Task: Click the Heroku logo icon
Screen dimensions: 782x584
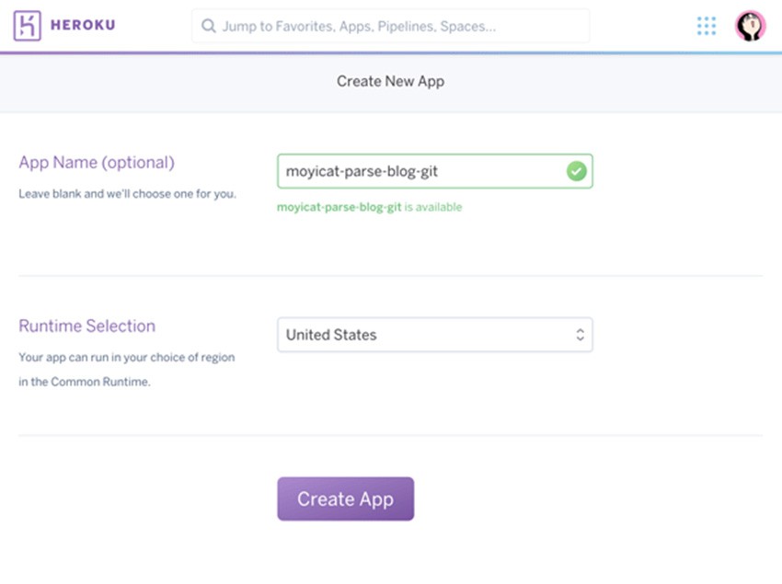Action: [x=27, y=26]
